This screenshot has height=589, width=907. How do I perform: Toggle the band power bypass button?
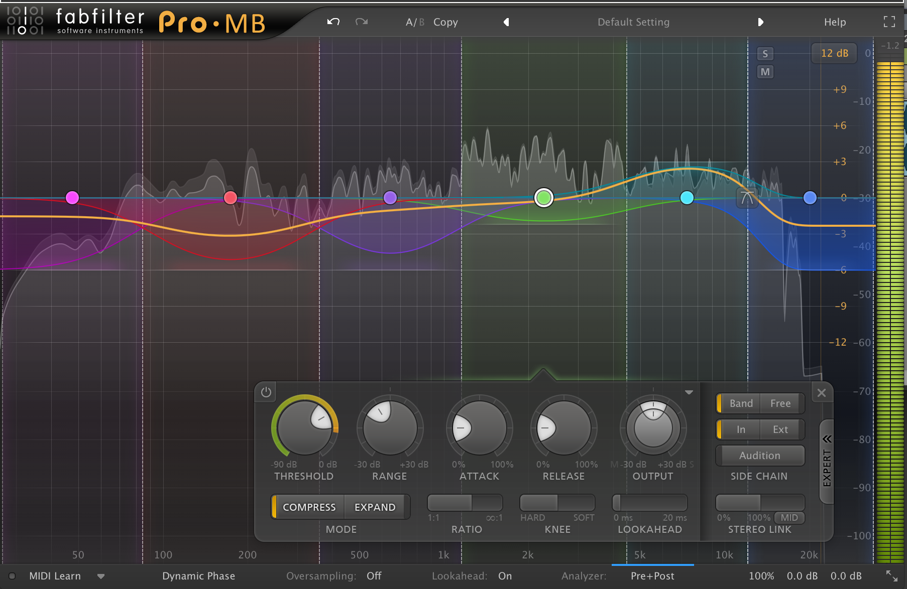coord(266,392)
